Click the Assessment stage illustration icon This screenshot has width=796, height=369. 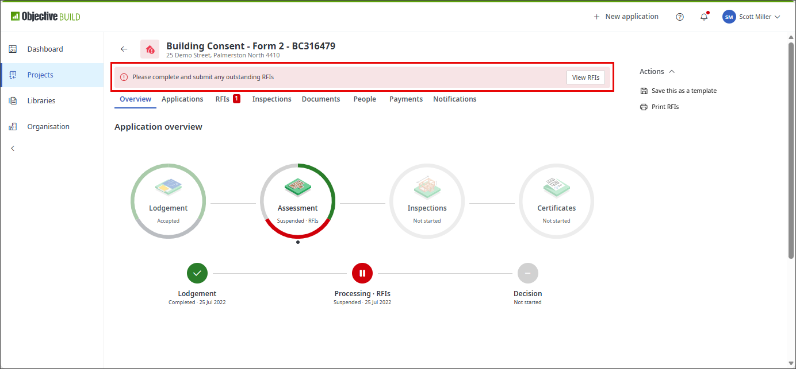click(298, 187)
